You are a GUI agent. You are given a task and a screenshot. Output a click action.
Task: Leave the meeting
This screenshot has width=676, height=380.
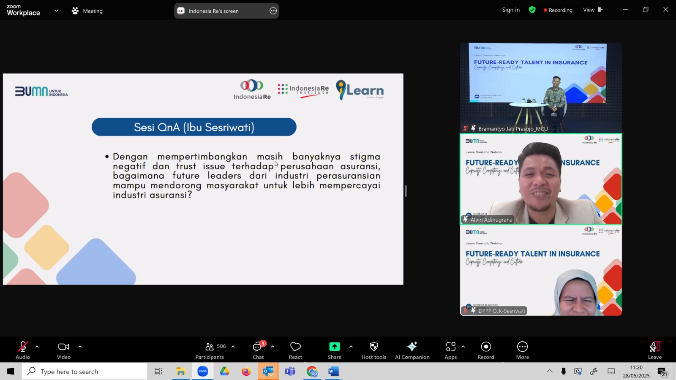(654, 350)
